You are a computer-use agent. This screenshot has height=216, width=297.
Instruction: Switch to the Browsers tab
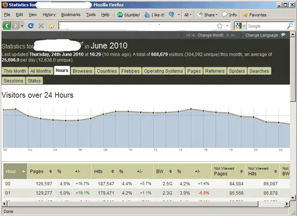[x=83, y=71]
